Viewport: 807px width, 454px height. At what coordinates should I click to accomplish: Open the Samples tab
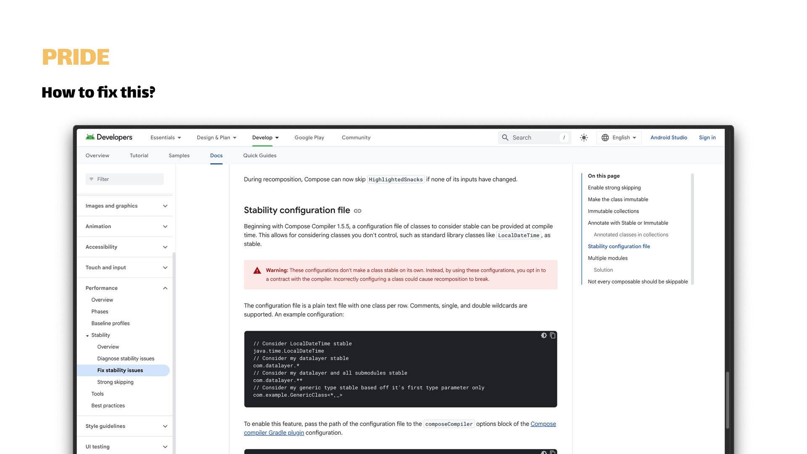179,156
